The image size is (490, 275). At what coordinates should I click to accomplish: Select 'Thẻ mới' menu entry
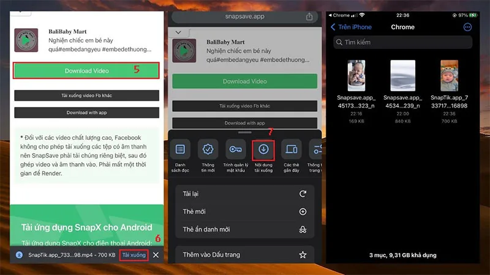[244, 211]
